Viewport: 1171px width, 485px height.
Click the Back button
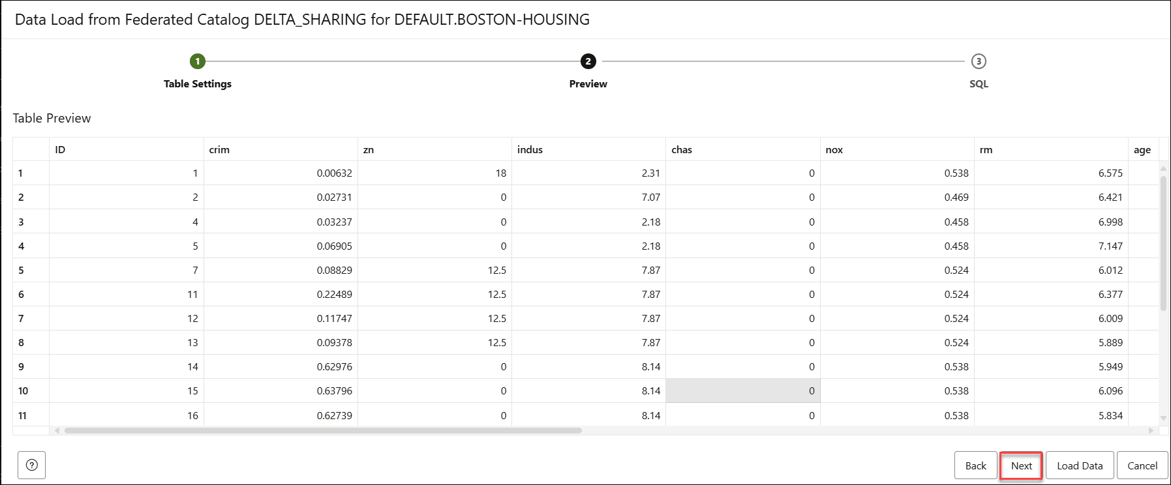[x=975, y=465]
